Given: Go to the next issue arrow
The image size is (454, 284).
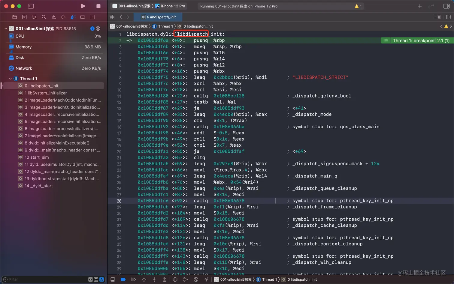Looking at the screenshot, I should (x=451, y=26).
